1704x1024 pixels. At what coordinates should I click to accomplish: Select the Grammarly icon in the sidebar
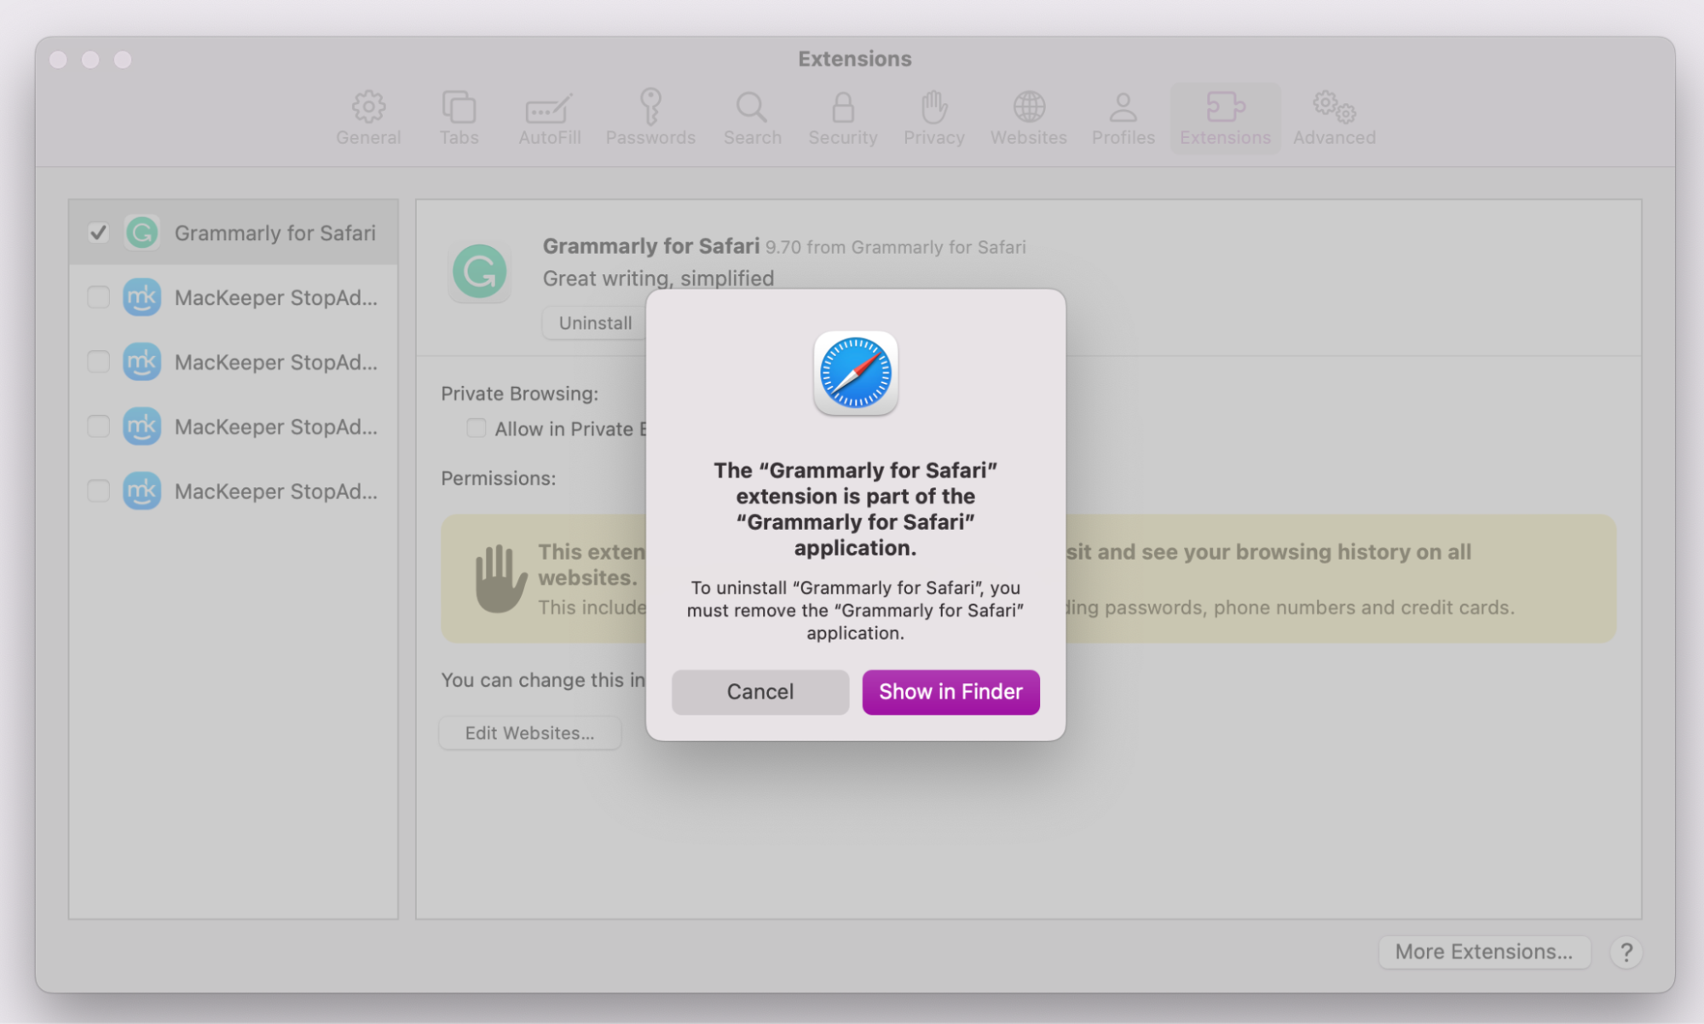[x=142, y=233]
